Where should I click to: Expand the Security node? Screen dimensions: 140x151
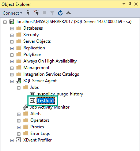(x=12, y=35)
